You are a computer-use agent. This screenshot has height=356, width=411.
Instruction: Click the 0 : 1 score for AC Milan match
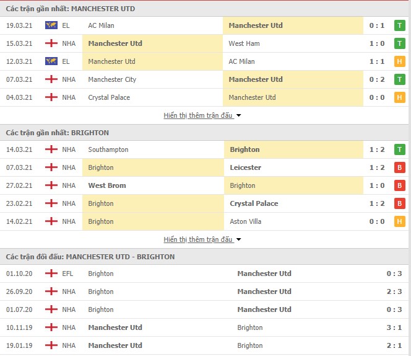pyautogui.click(x=377, y=25)
